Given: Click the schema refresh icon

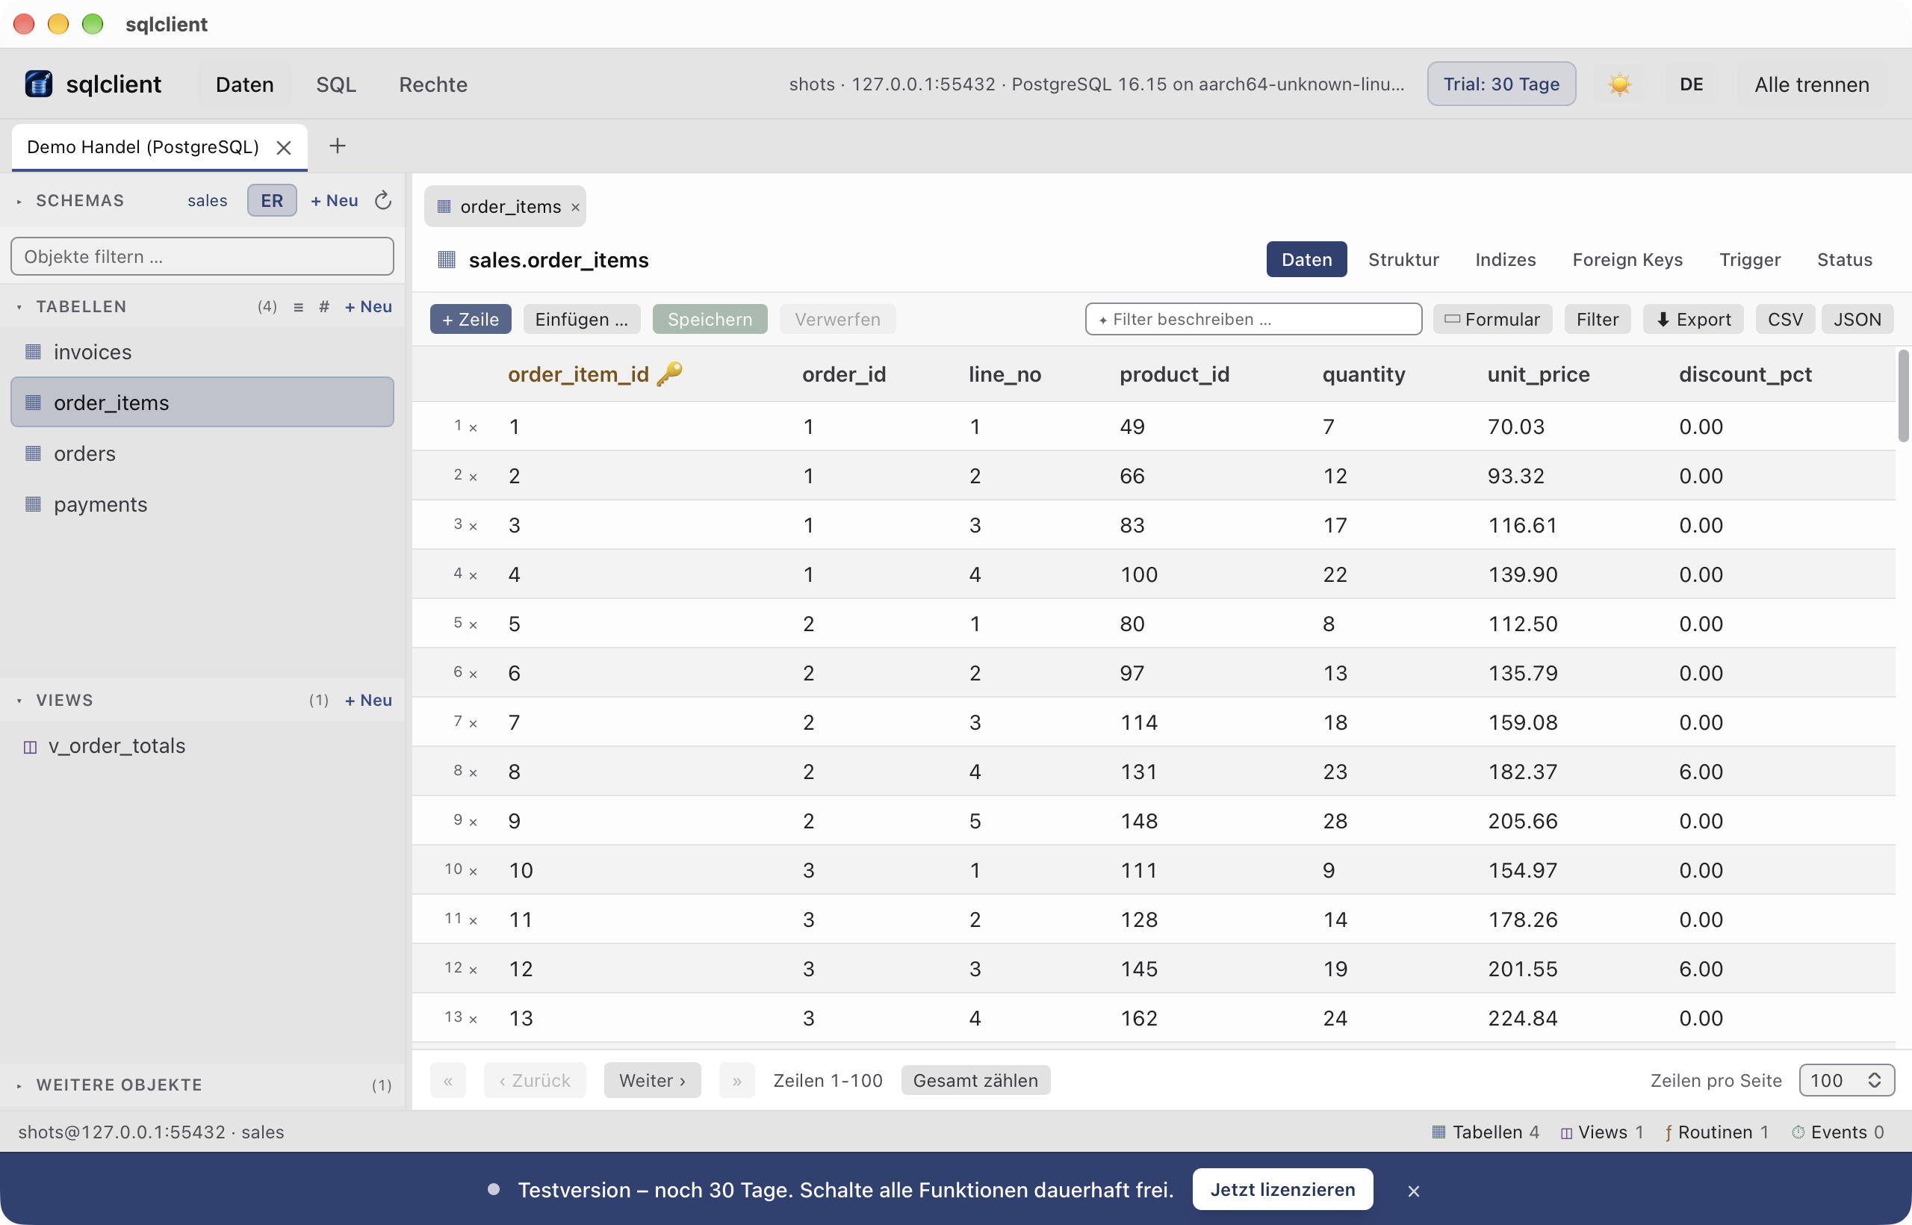Looking at the screenshot, I should click(383, 200).
